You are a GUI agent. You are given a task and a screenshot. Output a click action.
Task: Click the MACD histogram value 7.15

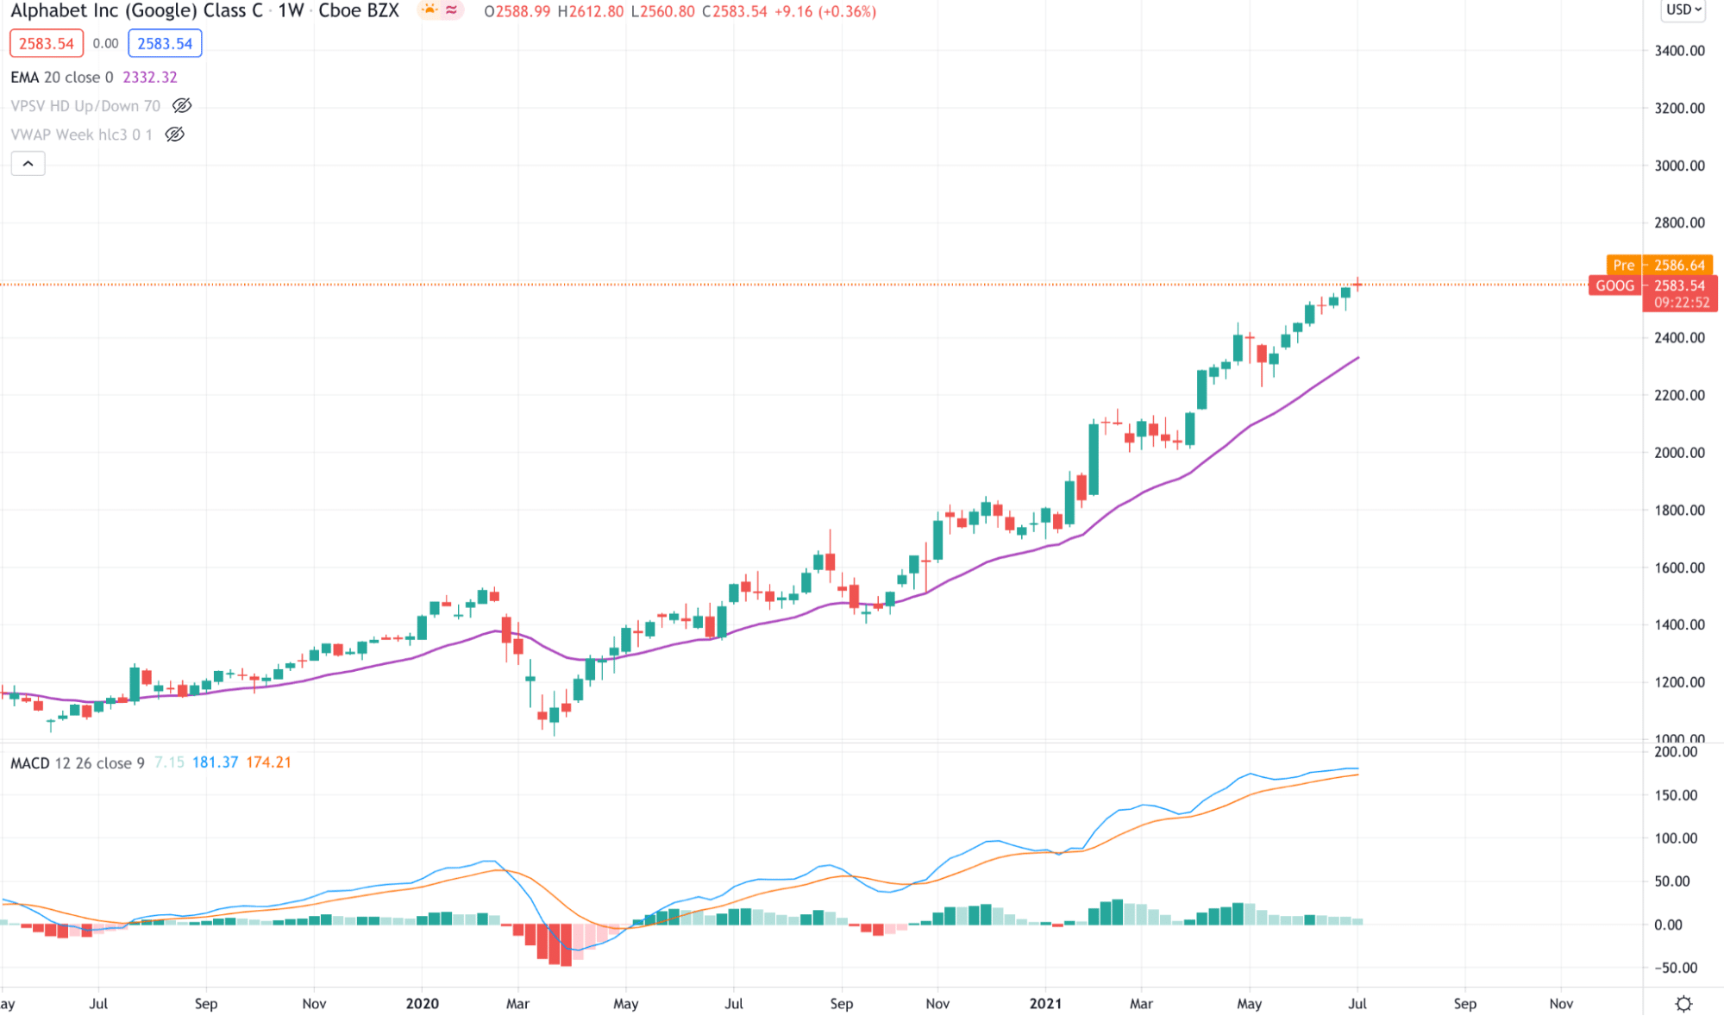[169, 762]
